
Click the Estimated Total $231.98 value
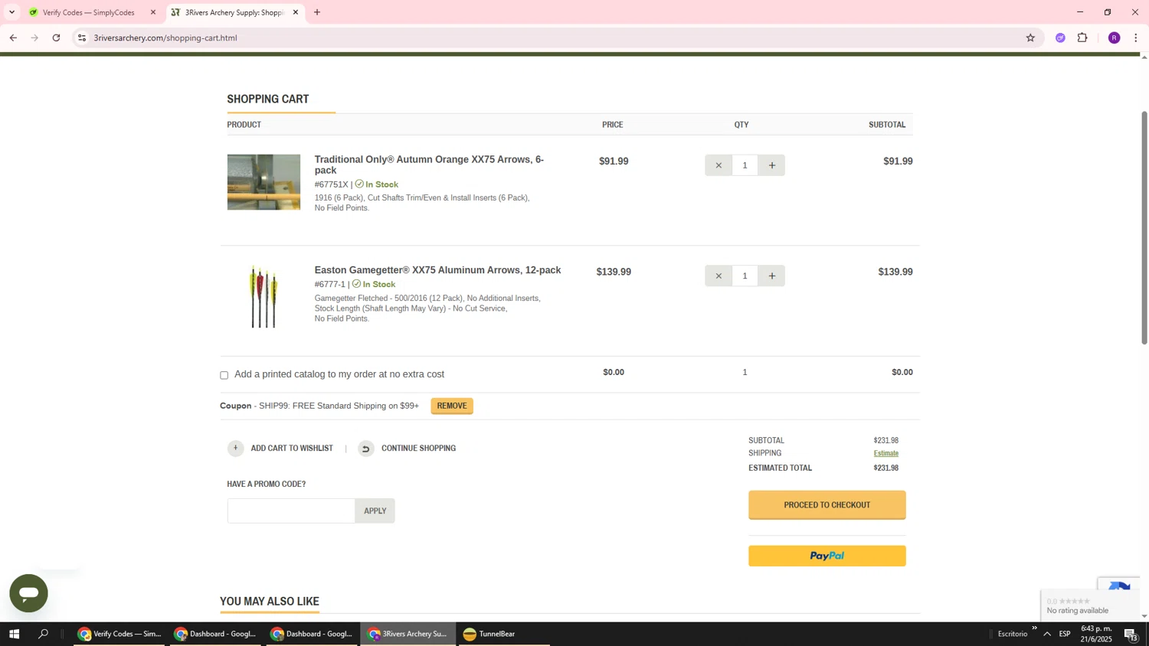pyautogui.click(x=886, y=468)
